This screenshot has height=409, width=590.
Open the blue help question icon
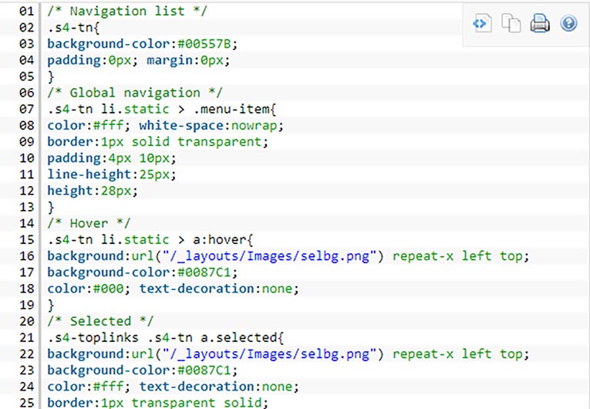point(568,23)
